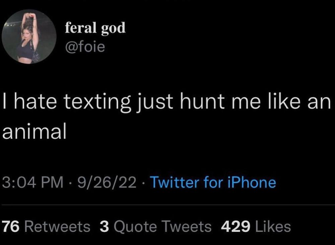
Task: Open the 3 Quote Tweets list
Action: click(156, 227)
